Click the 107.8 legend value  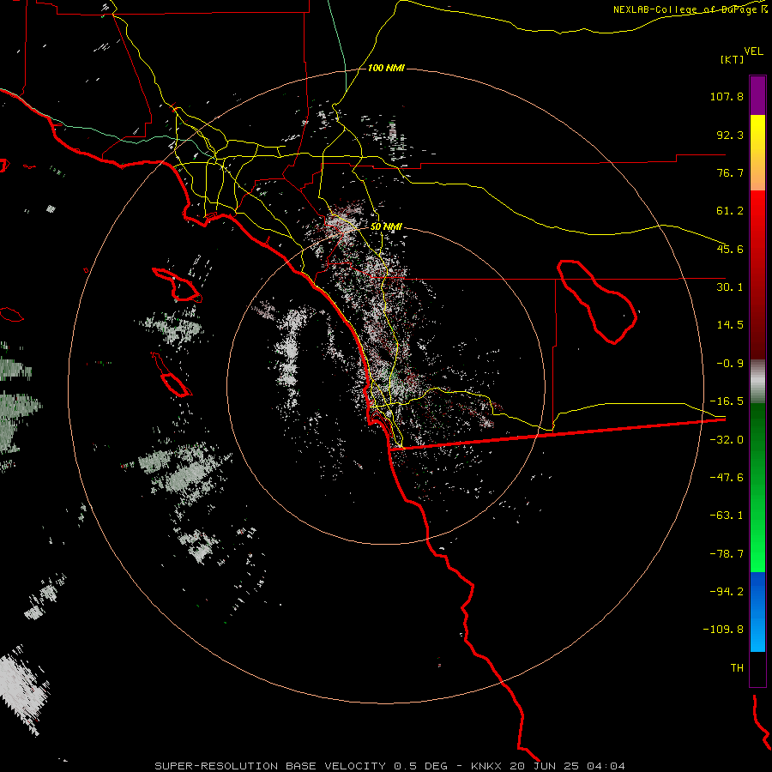click(x=727, y=96)
